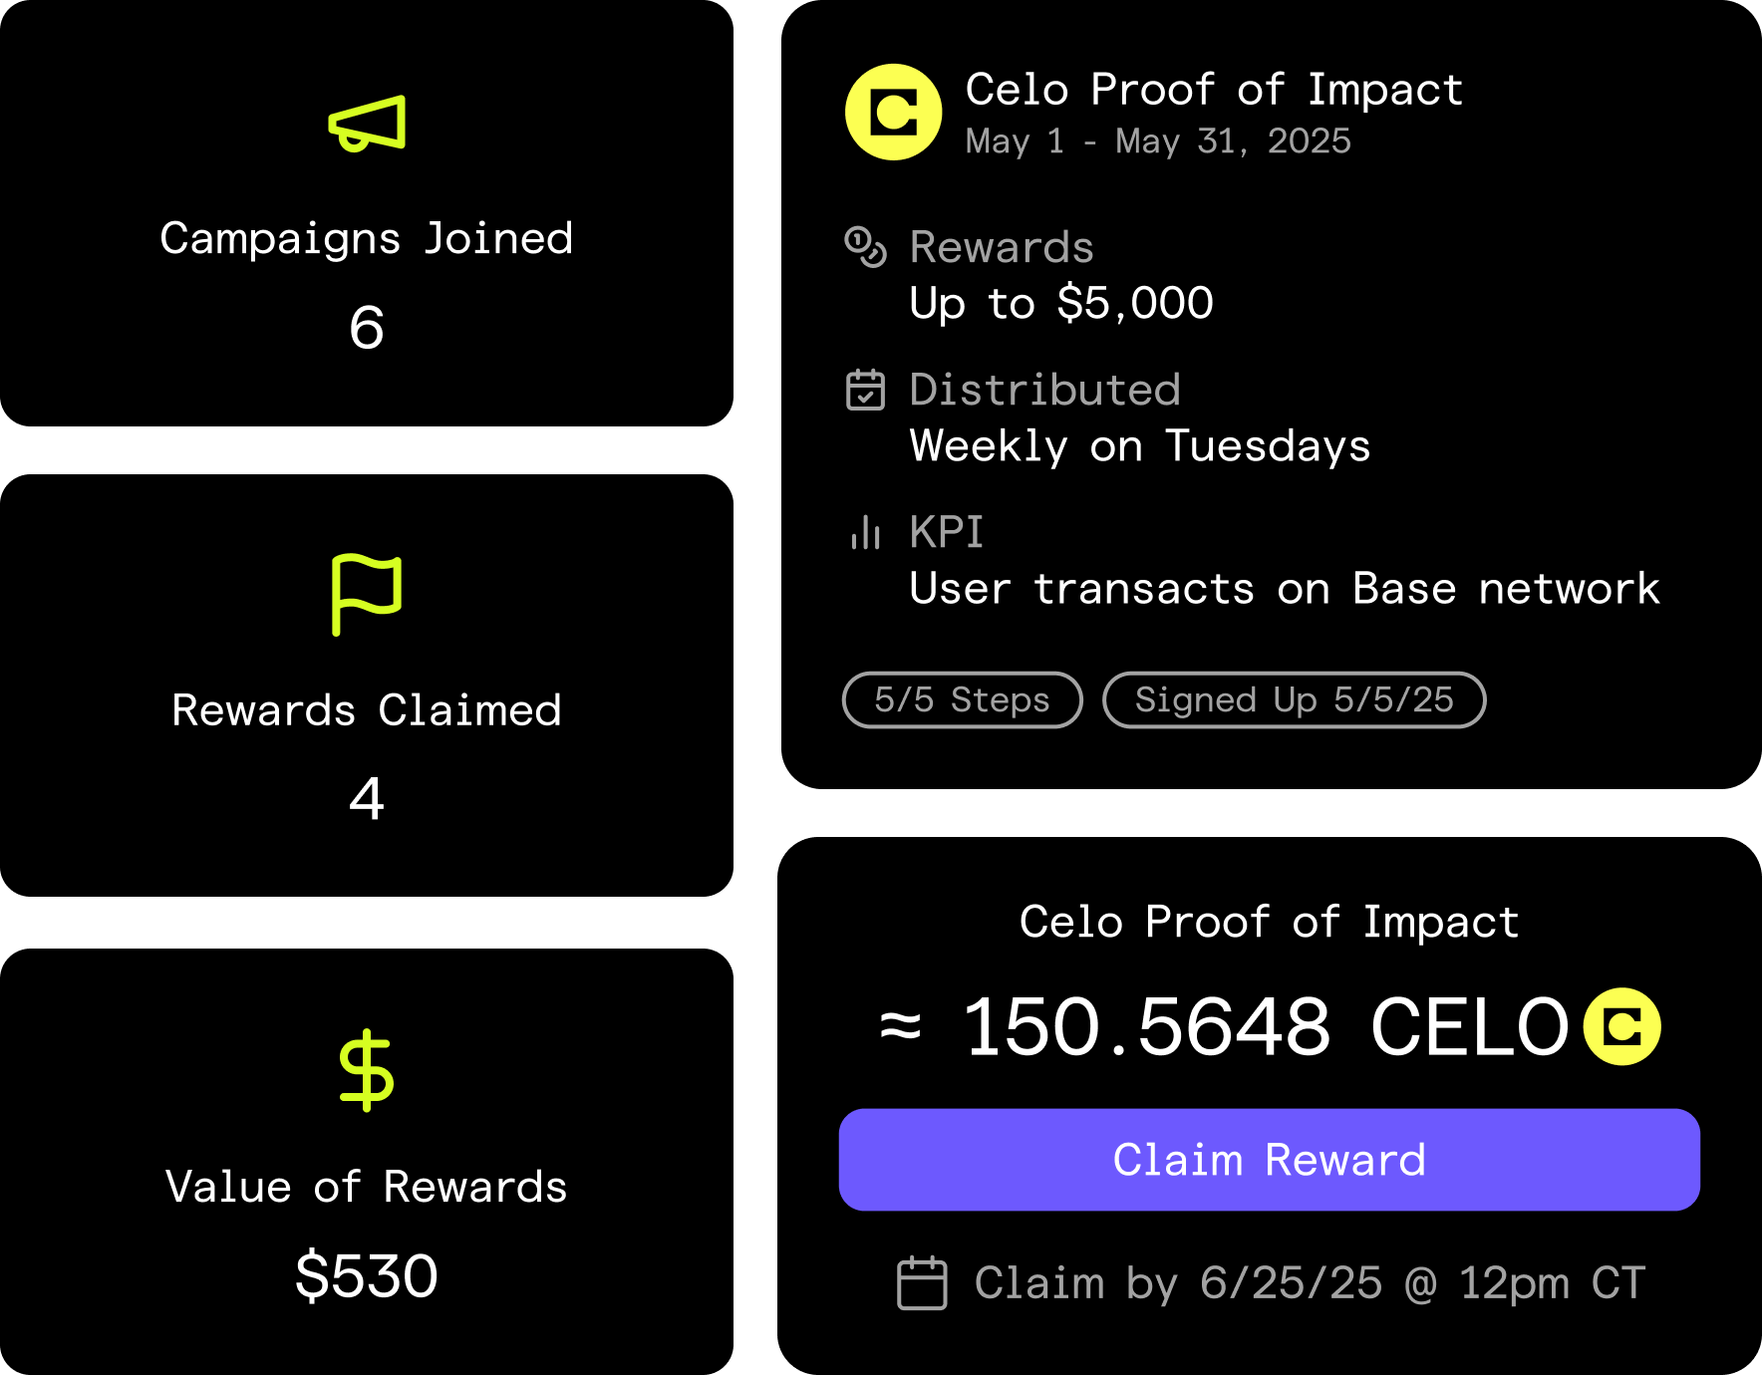Click the coins icon next to Rewards

865,247
